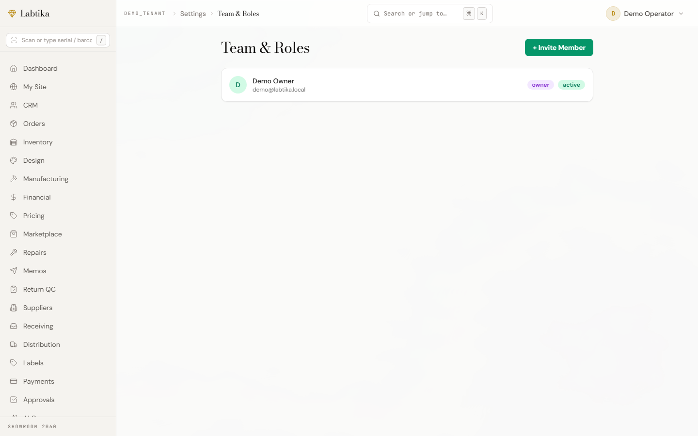
Task: Click the Pricing tag icon
Action: coord(14,216)
